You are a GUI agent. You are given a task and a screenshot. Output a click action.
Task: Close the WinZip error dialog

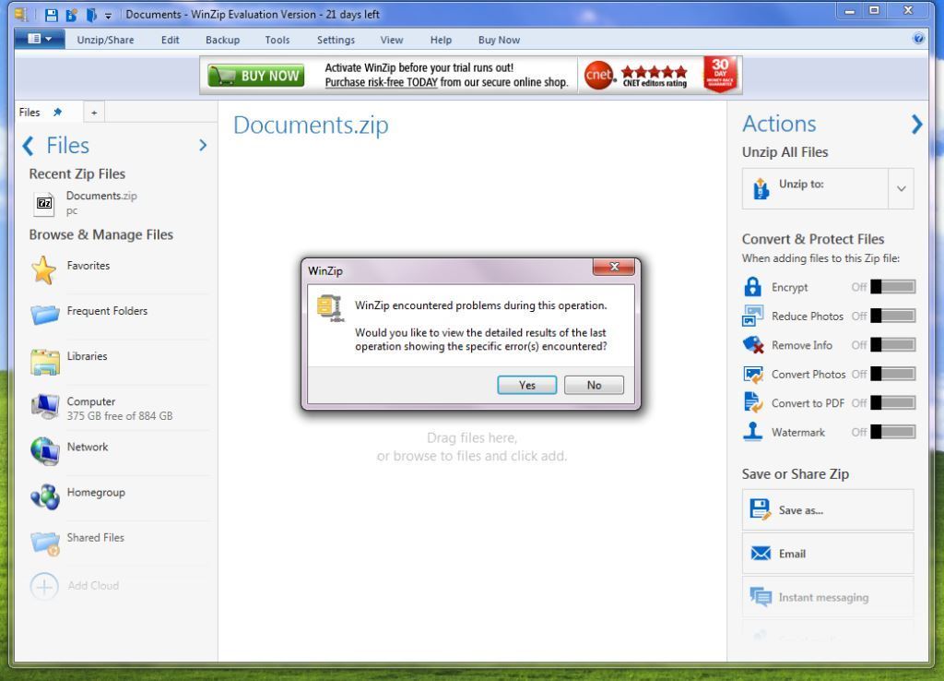pos(613,267)
